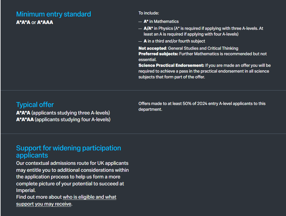The image size is (286, 216).
Task: Click the "A*A*A or A*AAA" grade text
Action: 35,22
